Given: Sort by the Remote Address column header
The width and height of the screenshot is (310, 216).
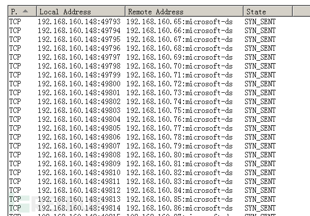Looking at the screenshot, I should (184, 11).
